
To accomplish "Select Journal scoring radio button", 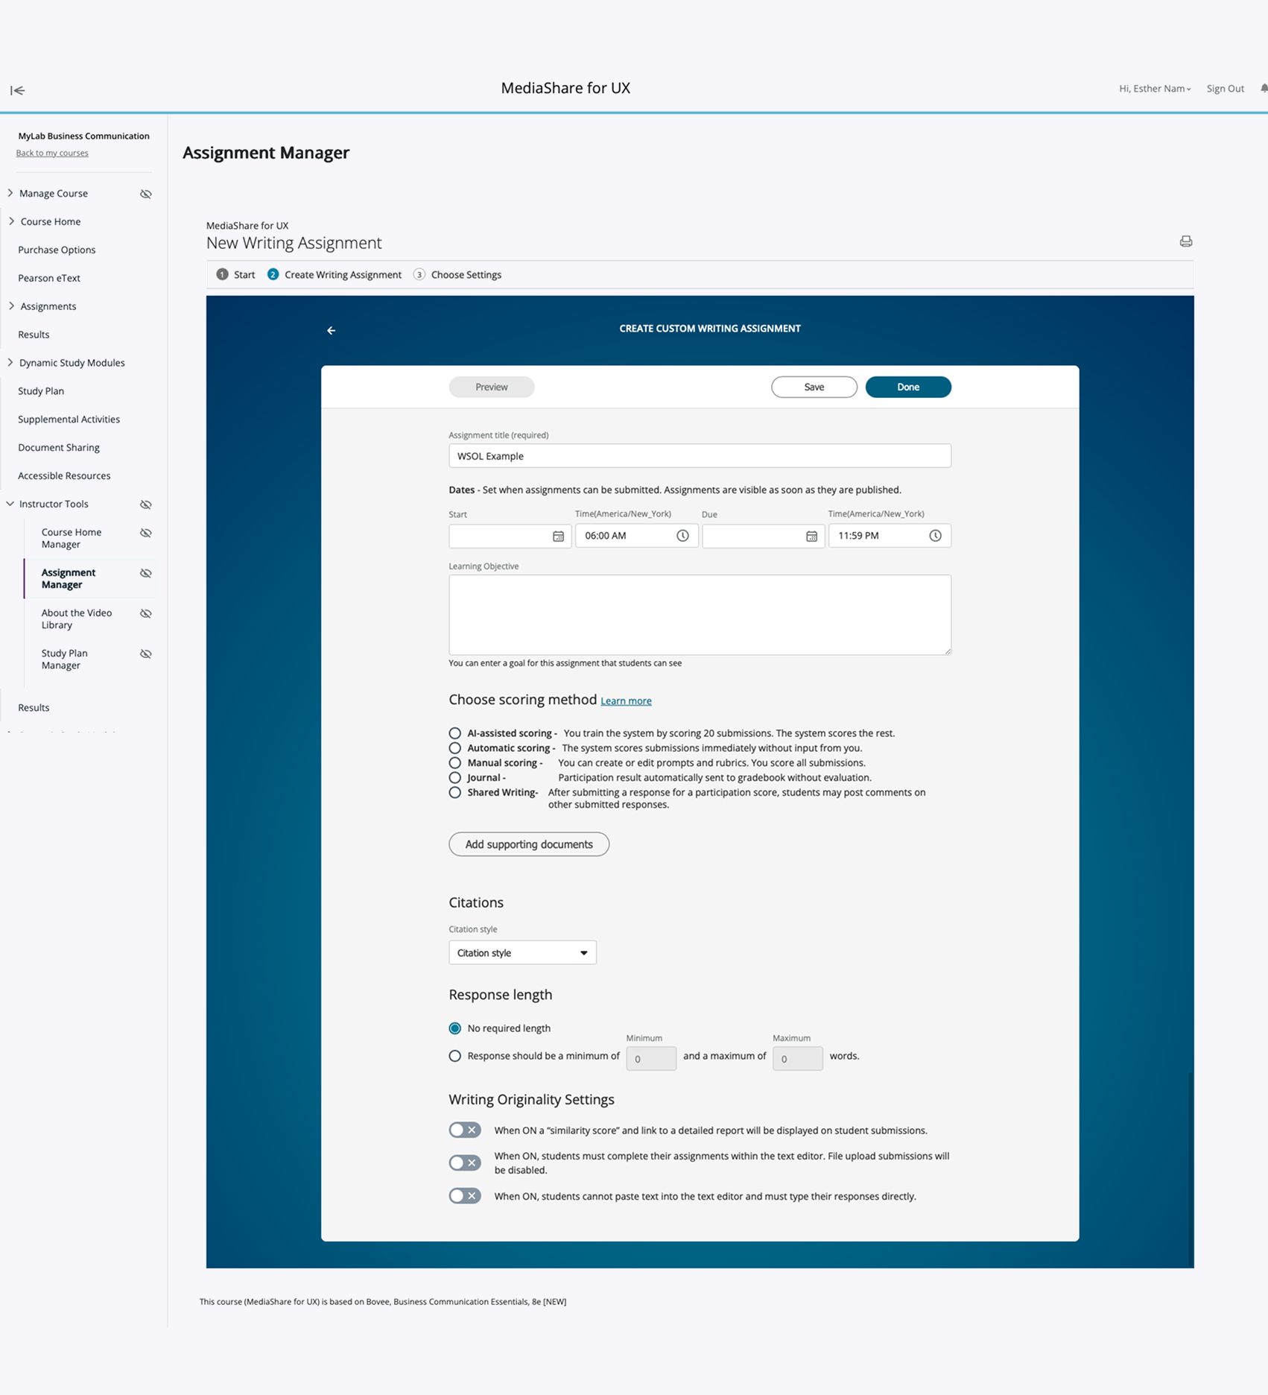I will pyautogui.click(x=454, y=778).
